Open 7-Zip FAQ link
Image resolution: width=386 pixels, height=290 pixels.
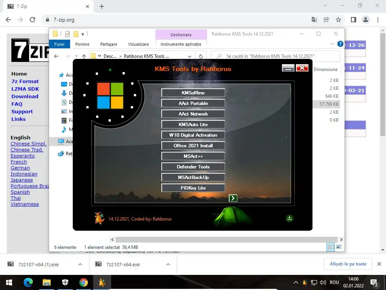tap(17, 104)
